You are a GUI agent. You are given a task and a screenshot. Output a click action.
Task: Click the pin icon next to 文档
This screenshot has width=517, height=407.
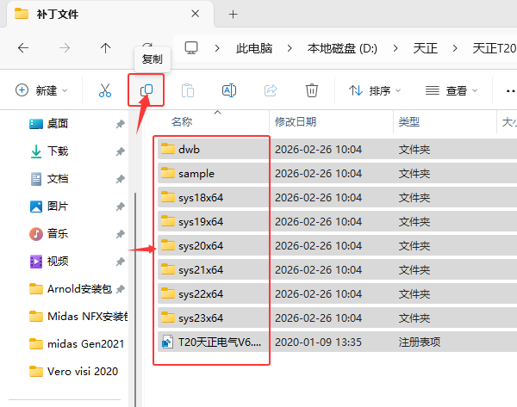pyautogui.click(x=120, y=179)
